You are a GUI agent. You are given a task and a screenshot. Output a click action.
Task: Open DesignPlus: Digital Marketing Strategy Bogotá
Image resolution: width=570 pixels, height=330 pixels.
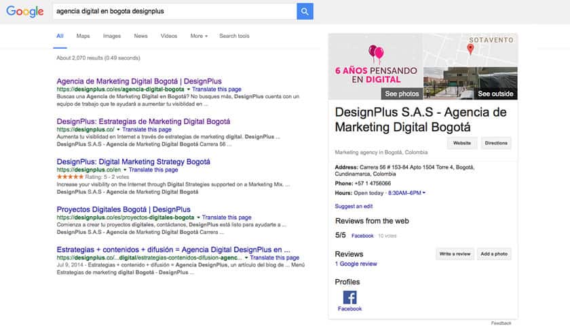coord(134,162)
